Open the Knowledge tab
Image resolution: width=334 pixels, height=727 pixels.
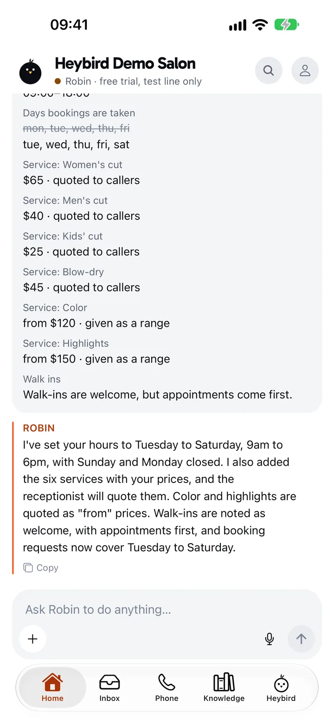224,687
